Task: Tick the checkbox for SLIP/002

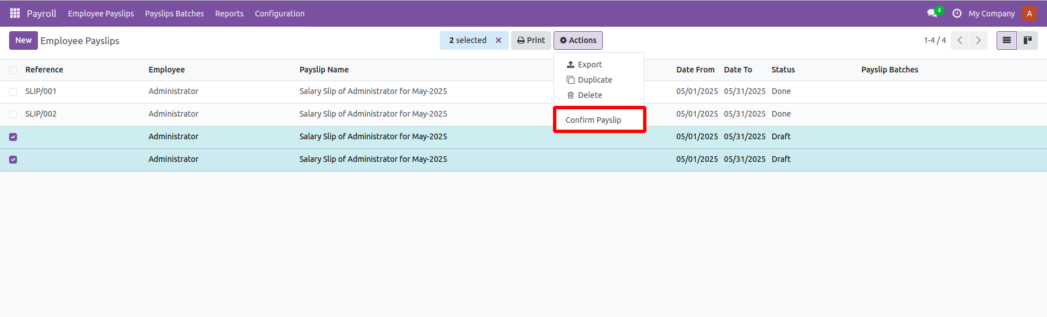Action: (13, 114)
